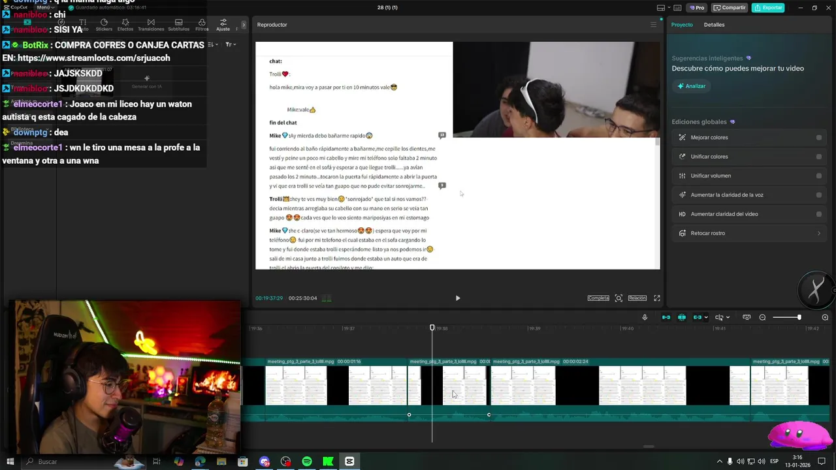Open the Filtros panel
The image size is (836, 470).
coord(202,25)
